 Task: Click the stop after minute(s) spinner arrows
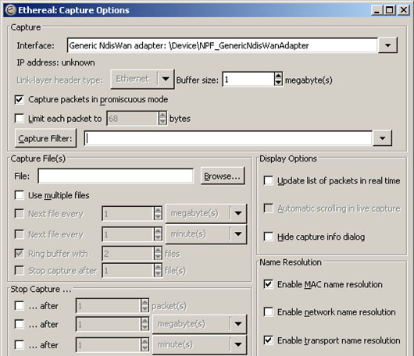tap(145, 344)
